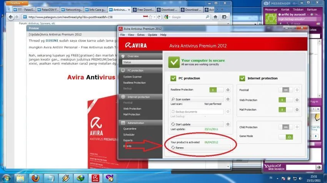Image resolution: width=327 pixels, height=183 pixels.
Task: Click Firefox home icon
Action: [215, 17]
